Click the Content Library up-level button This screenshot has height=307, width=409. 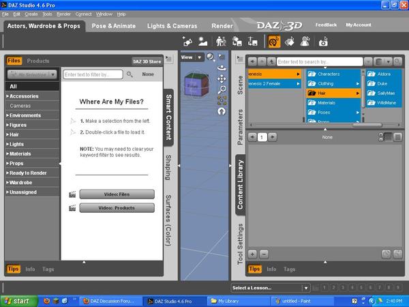click(271, 61)
